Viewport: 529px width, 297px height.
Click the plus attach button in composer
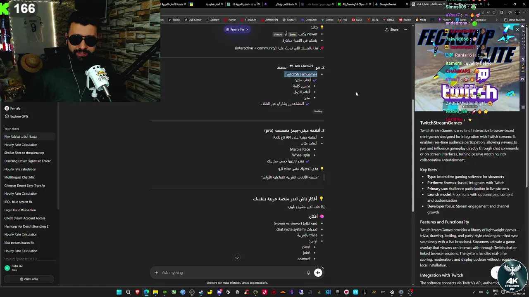point(156,273)
